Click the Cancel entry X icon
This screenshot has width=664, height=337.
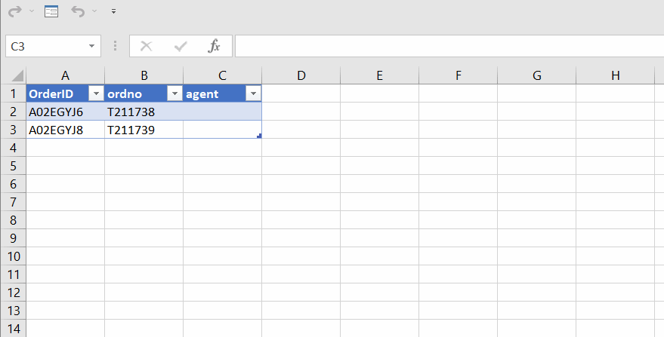(x=147, y=46)
